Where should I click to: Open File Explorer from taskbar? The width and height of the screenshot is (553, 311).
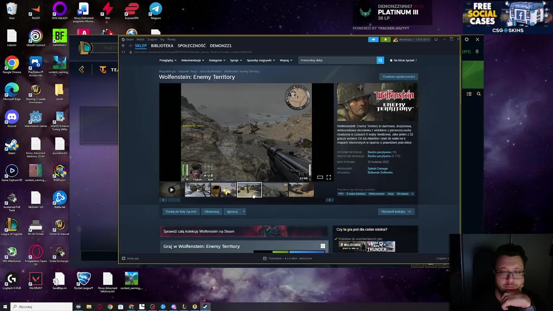tap(89, 307)
